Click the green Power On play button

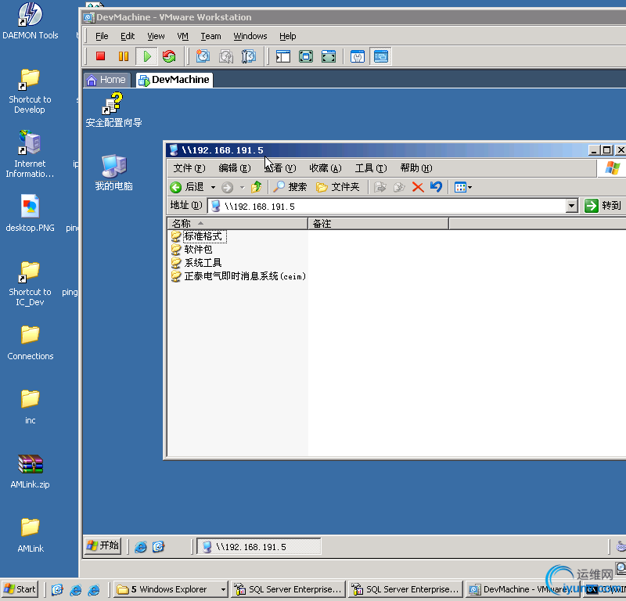146,56
